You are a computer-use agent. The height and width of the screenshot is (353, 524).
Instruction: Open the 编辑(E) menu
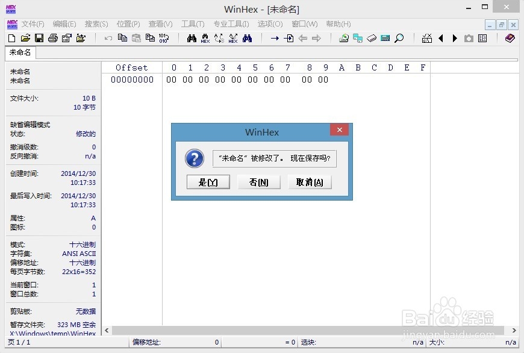point(64,24)
